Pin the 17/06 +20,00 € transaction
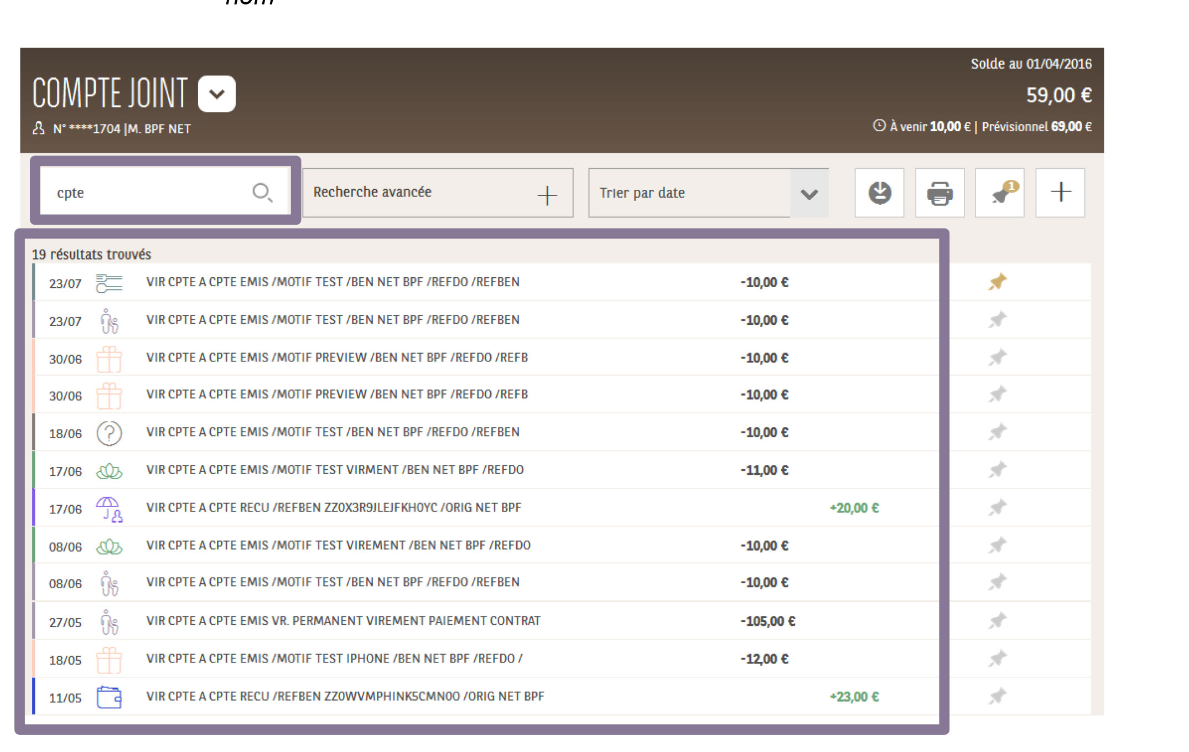The width and height of the screenshot is (1189, 752). 997,507
